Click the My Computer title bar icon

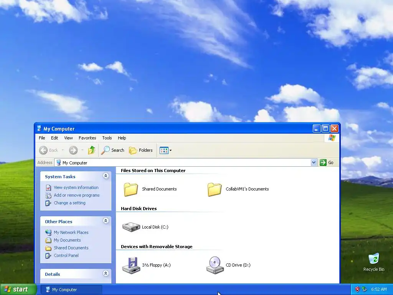39,128
